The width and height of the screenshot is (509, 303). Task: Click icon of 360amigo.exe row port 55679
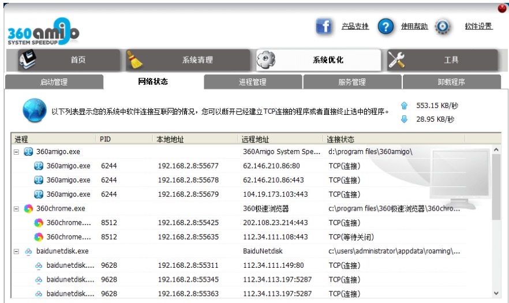39,194
